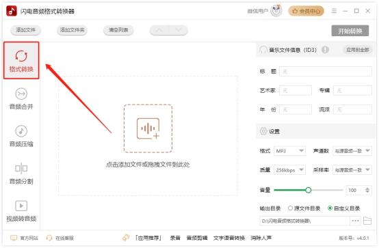
Task: Click the 专辑 input field
Action: click(352, 91)
